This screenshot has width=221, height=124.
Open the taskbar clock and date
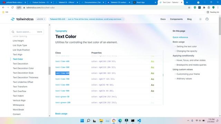pos(211,121)
